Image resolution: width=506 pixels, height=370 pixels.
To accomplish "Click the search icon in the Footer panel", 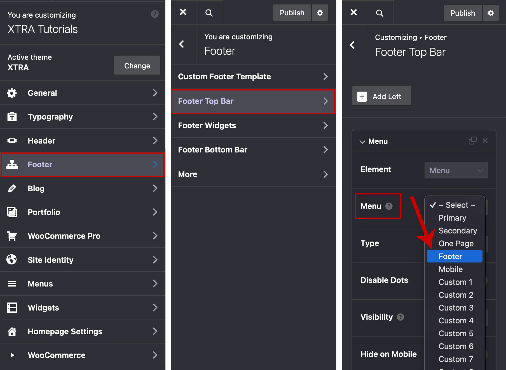I will (209, 13).
